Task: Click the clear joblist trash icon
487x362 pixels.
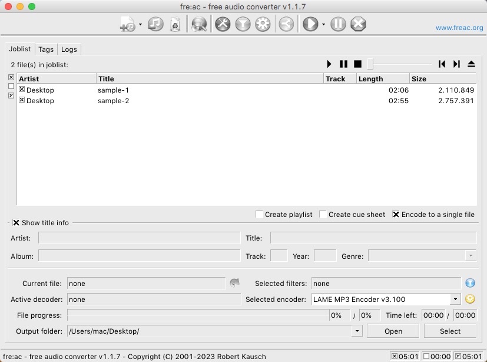Action: pyautogui.click(x=175, y=24)
